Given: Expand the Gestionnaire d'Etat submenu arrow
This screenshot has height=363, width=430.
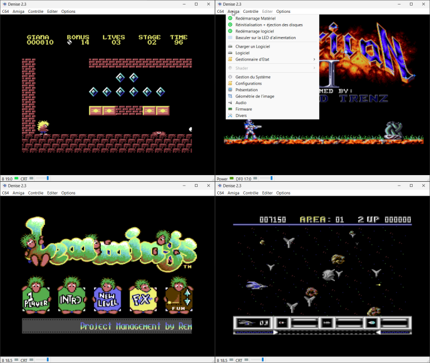Looking at the screenshot, I should [x=314, y=59].
